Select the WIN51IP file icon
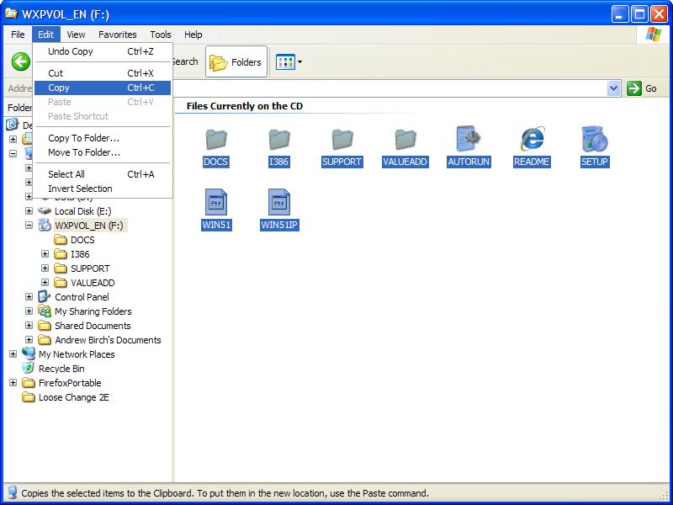The height and width of the screenshot is (505, 673). (279, 202)
